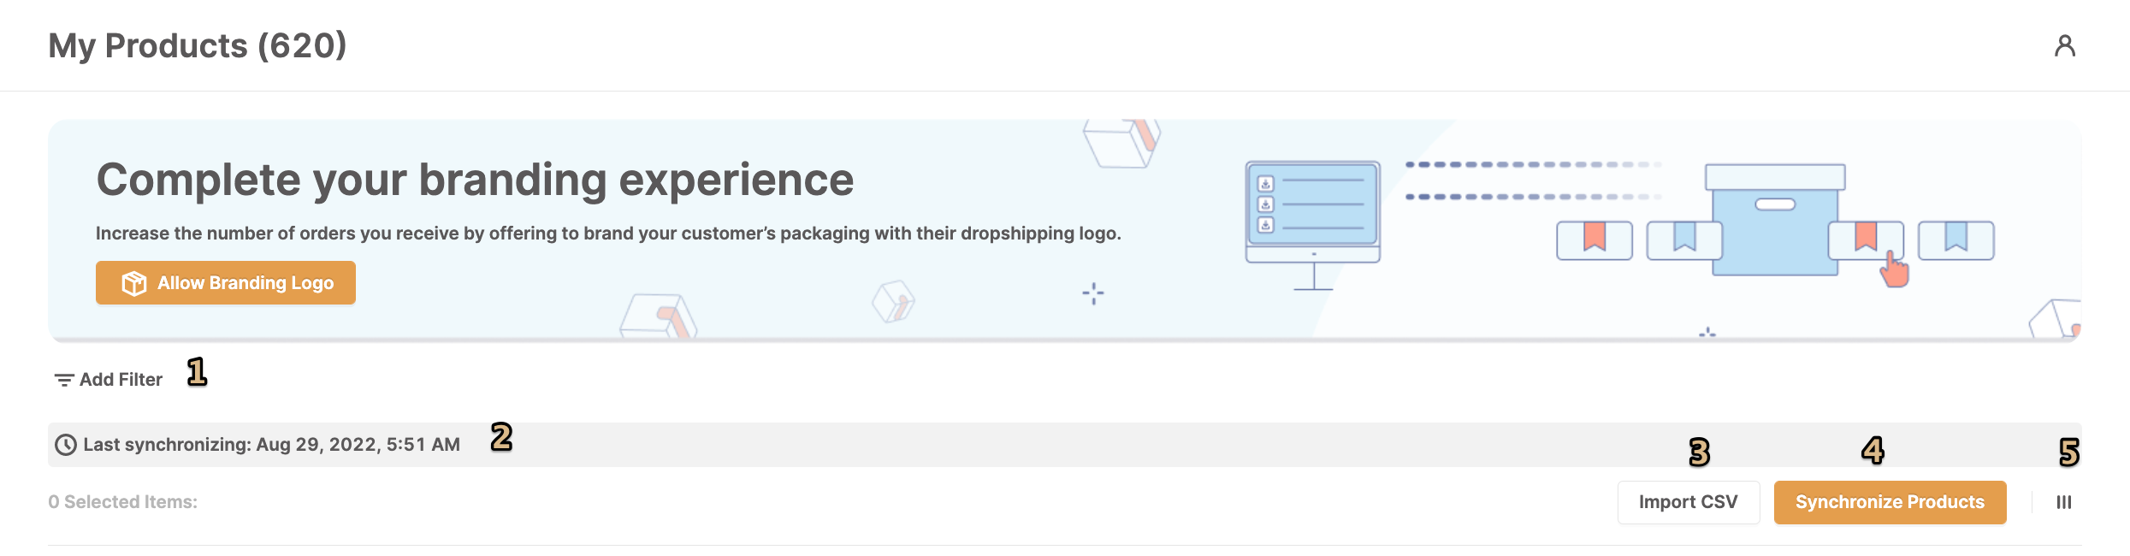The width and height of the screenshot is (2130, 556).
Task: Click the Allow Branding Logo button
Action: [226, 283]
